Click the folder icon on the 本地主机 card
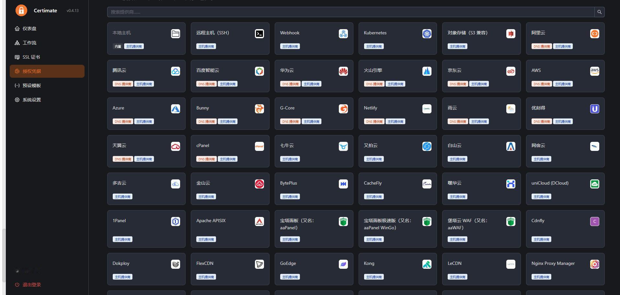 tap(176, 34)
